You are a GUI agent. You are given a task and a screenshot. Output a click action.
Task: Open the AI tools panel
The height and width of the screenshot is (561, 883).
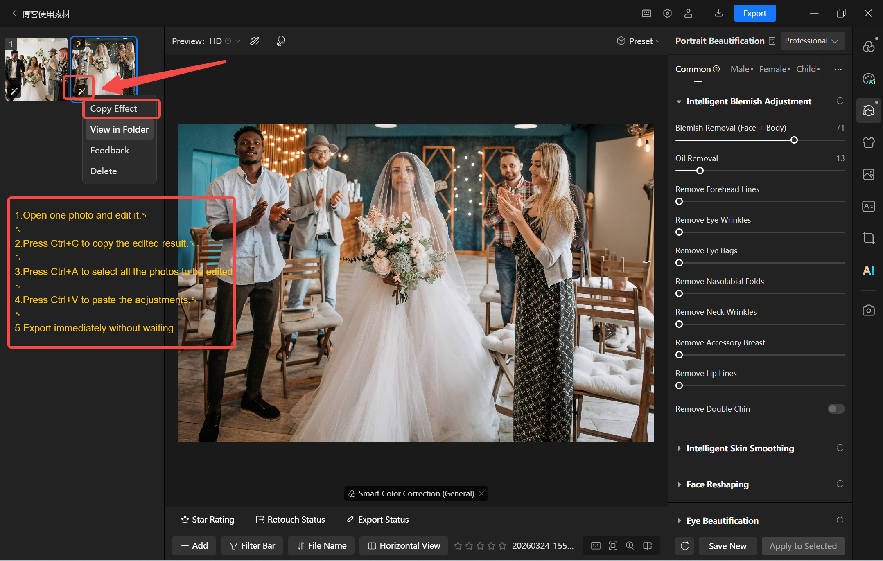[868, 270]
